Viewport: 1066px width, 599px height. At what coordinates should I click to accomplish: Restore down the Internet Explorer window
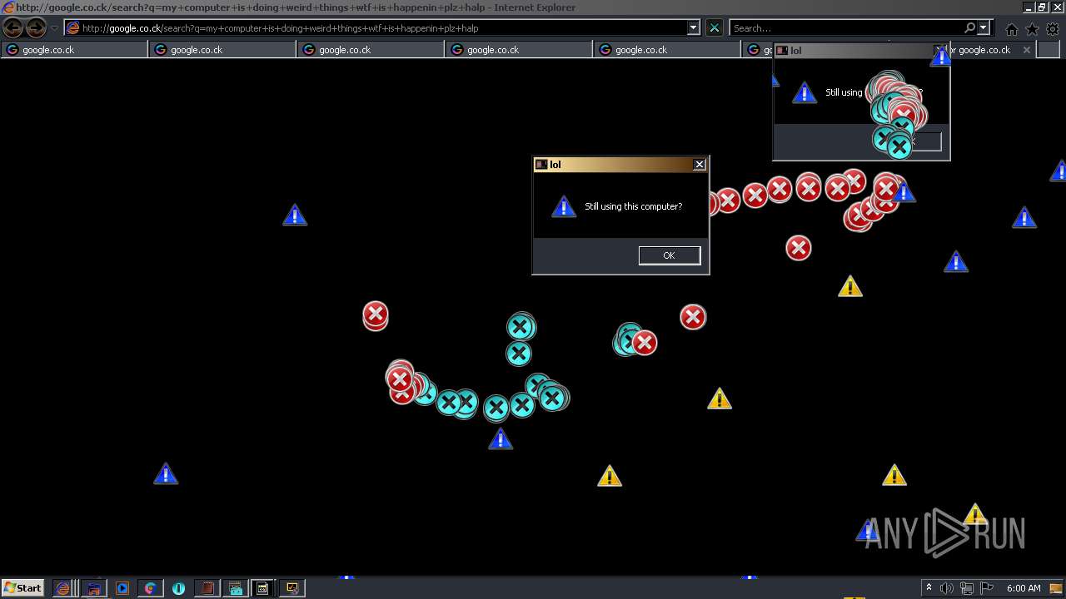pyautogui.click(x=1041, y=7)
